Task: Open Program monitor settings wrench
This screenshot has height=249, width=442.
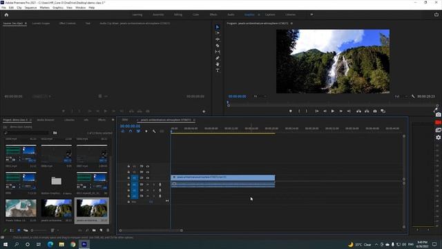Action: pyautogui.click(x=413, y=97)
